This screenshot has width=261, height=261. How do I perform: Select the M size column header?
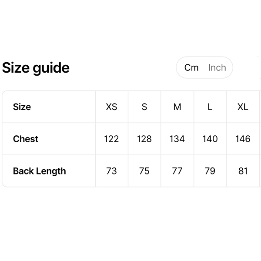(x=177, y=107)
